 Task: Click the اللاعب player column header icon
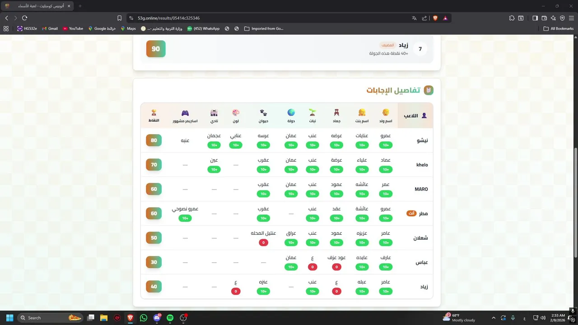pyautogui.click(x=424, y=116)
